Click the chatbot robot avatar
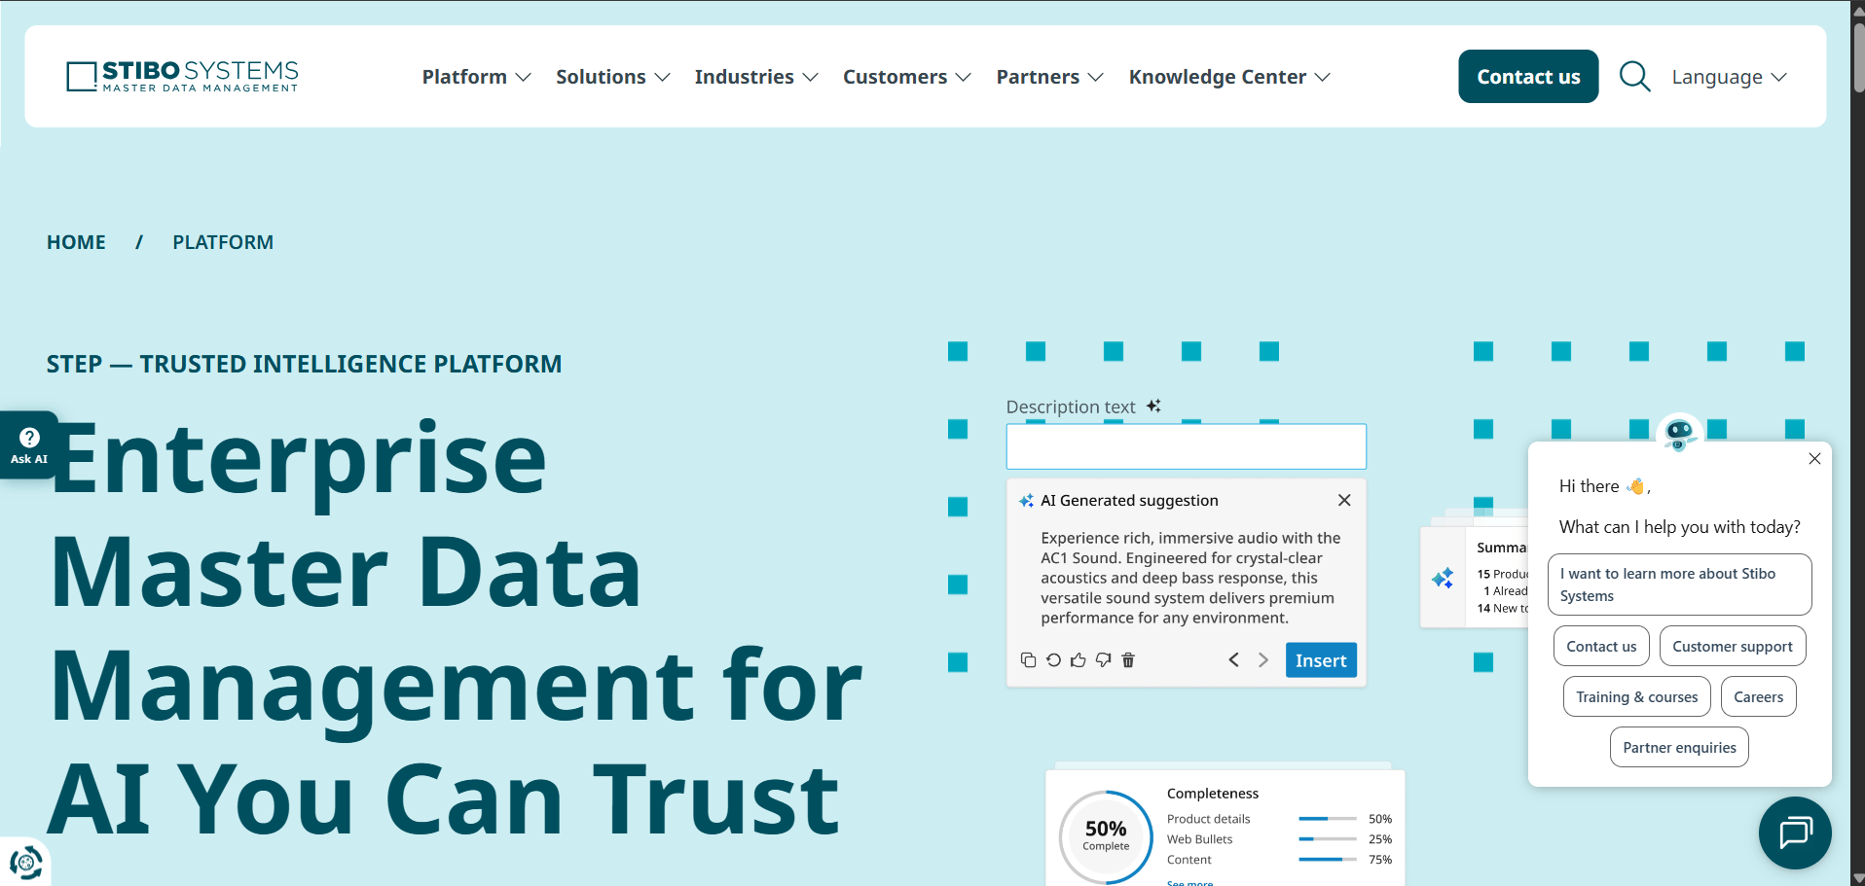Image resolution: width=1865 pixels, height=886 pixels. 1679,434
